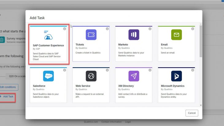Click the Q20 condition text behind dialog
Screen dimensions: 224x126
pyautogui.click(x=17, y=76)
